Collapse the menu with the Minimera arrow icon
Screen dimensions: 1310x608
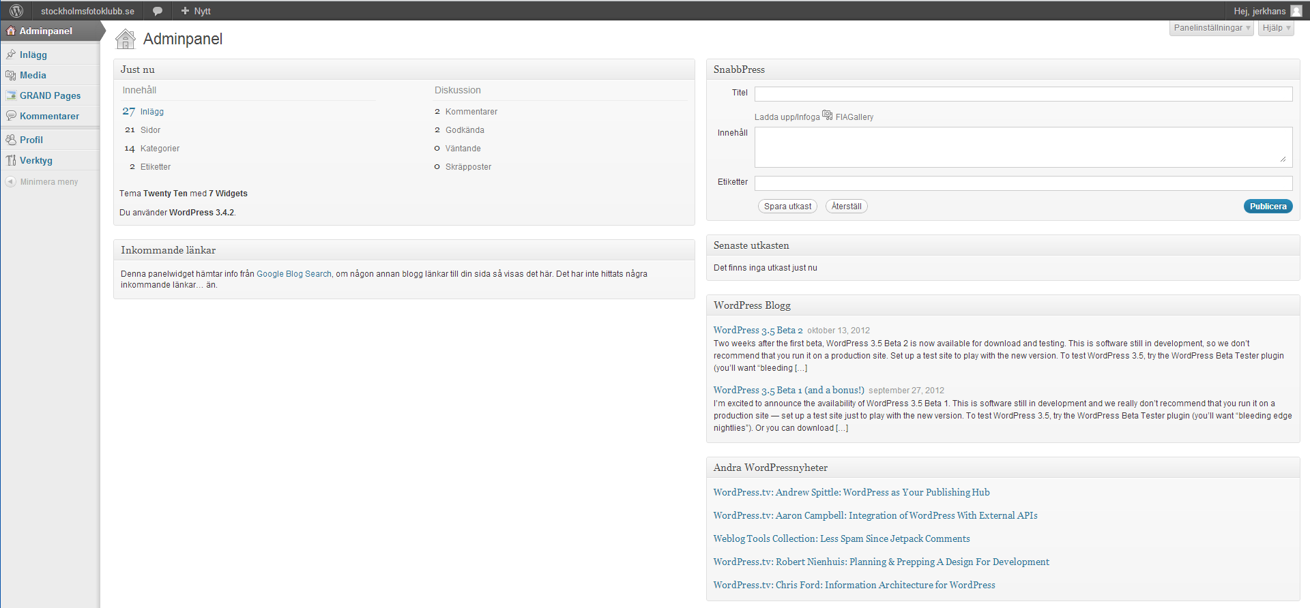pyautogui.click(x=10, y=182)
